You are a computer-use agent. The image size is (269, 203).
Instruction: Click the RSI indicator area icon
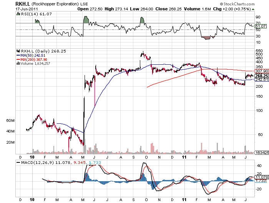click(18, 14)
